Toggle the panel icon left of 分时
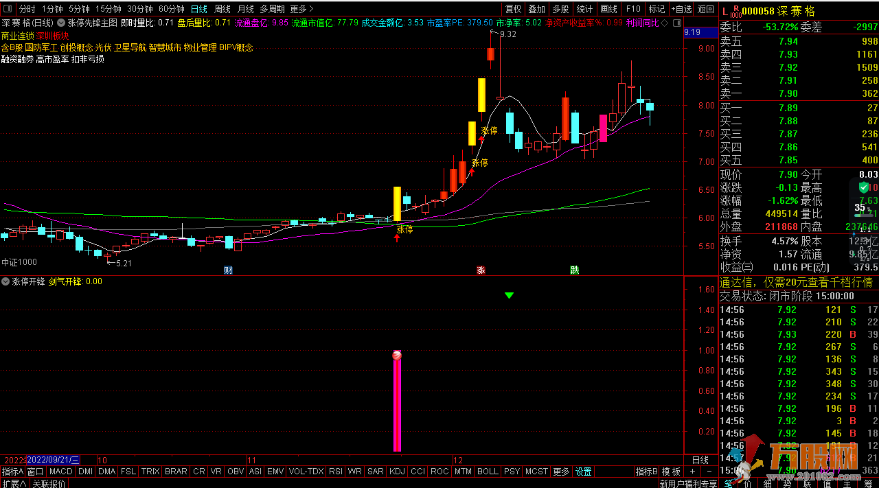Image resolution: width=879 pixels, height=488 pixels. click(7, 9)
